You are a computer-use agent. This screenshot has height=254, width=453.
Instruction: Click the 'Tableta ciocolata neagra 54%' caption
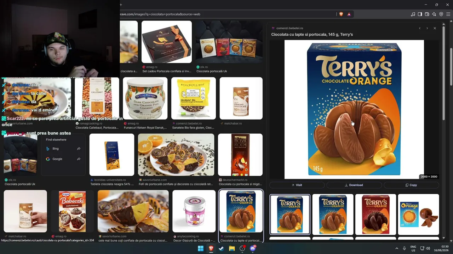[112, 184]
